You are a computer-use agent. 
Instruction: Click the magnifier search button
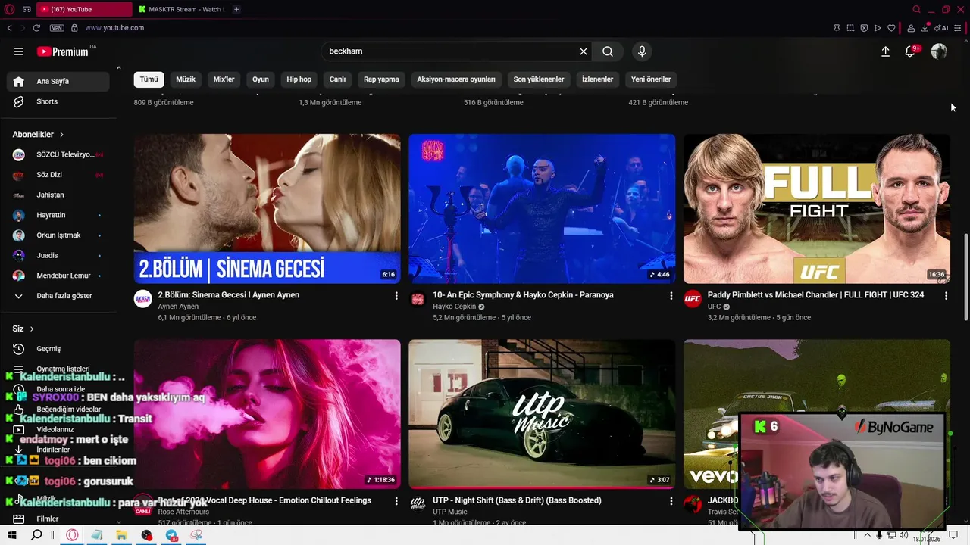[608, 51]
